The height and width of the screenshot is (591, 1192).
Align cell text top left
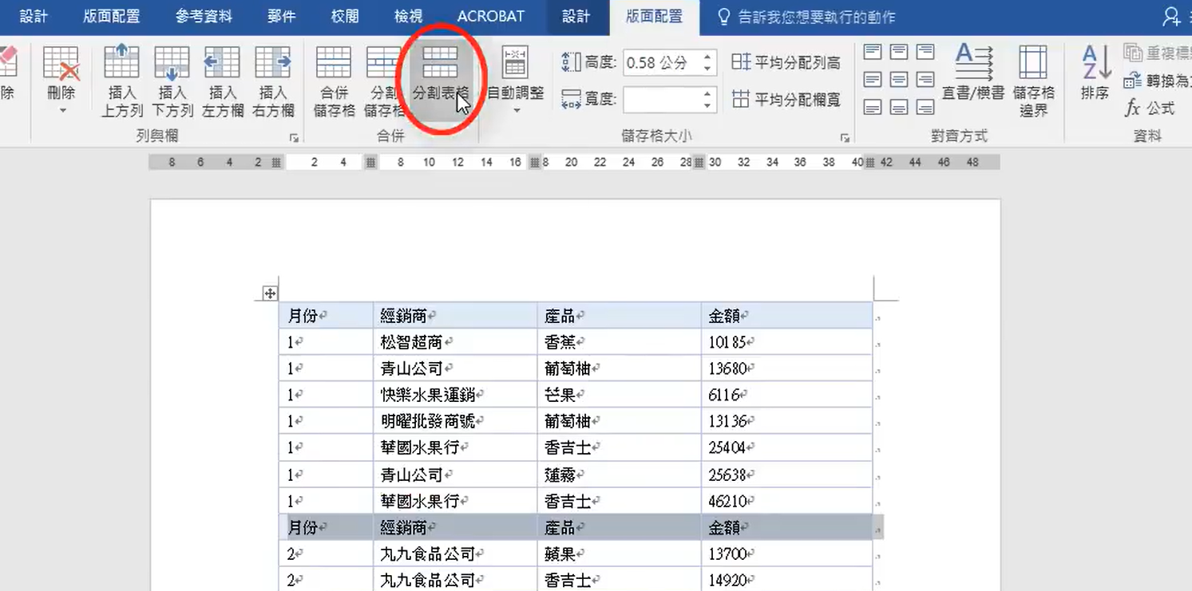[x=873, y=53]
